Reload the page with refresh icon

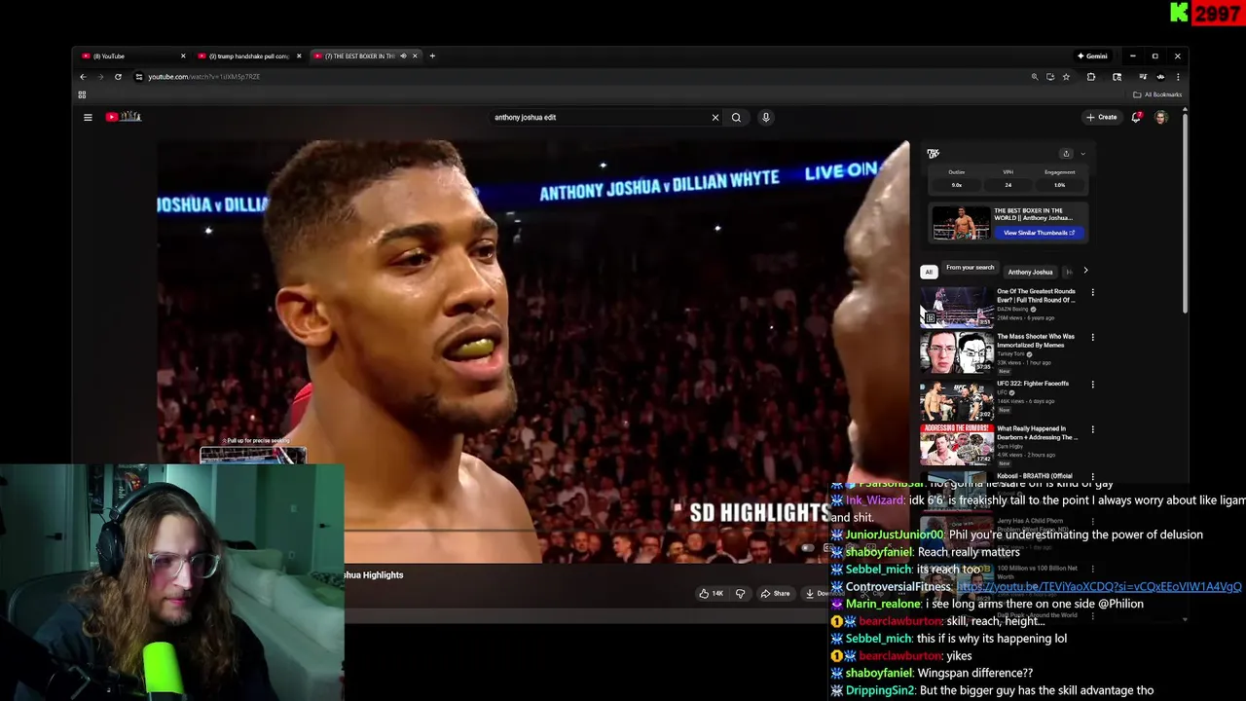coord(118,77)
